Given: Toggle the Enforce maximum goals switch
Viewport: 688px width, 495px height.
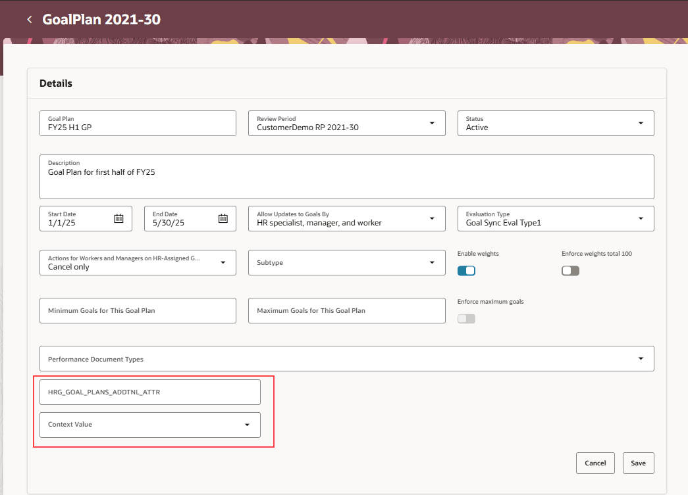Looking at the screenshot, I should 466,318.
